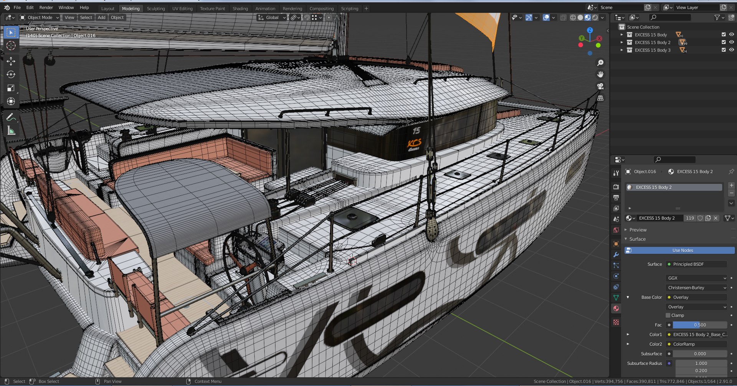Activate the Rotate tool
The width and height of the screenshot is (737, 386).
(11, 74)
